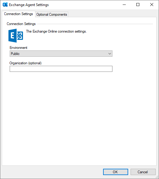Image resolution: width=159 pixels, height=179 pixels.
Task: Click the Environment field label
Action: tap(18, 48)
